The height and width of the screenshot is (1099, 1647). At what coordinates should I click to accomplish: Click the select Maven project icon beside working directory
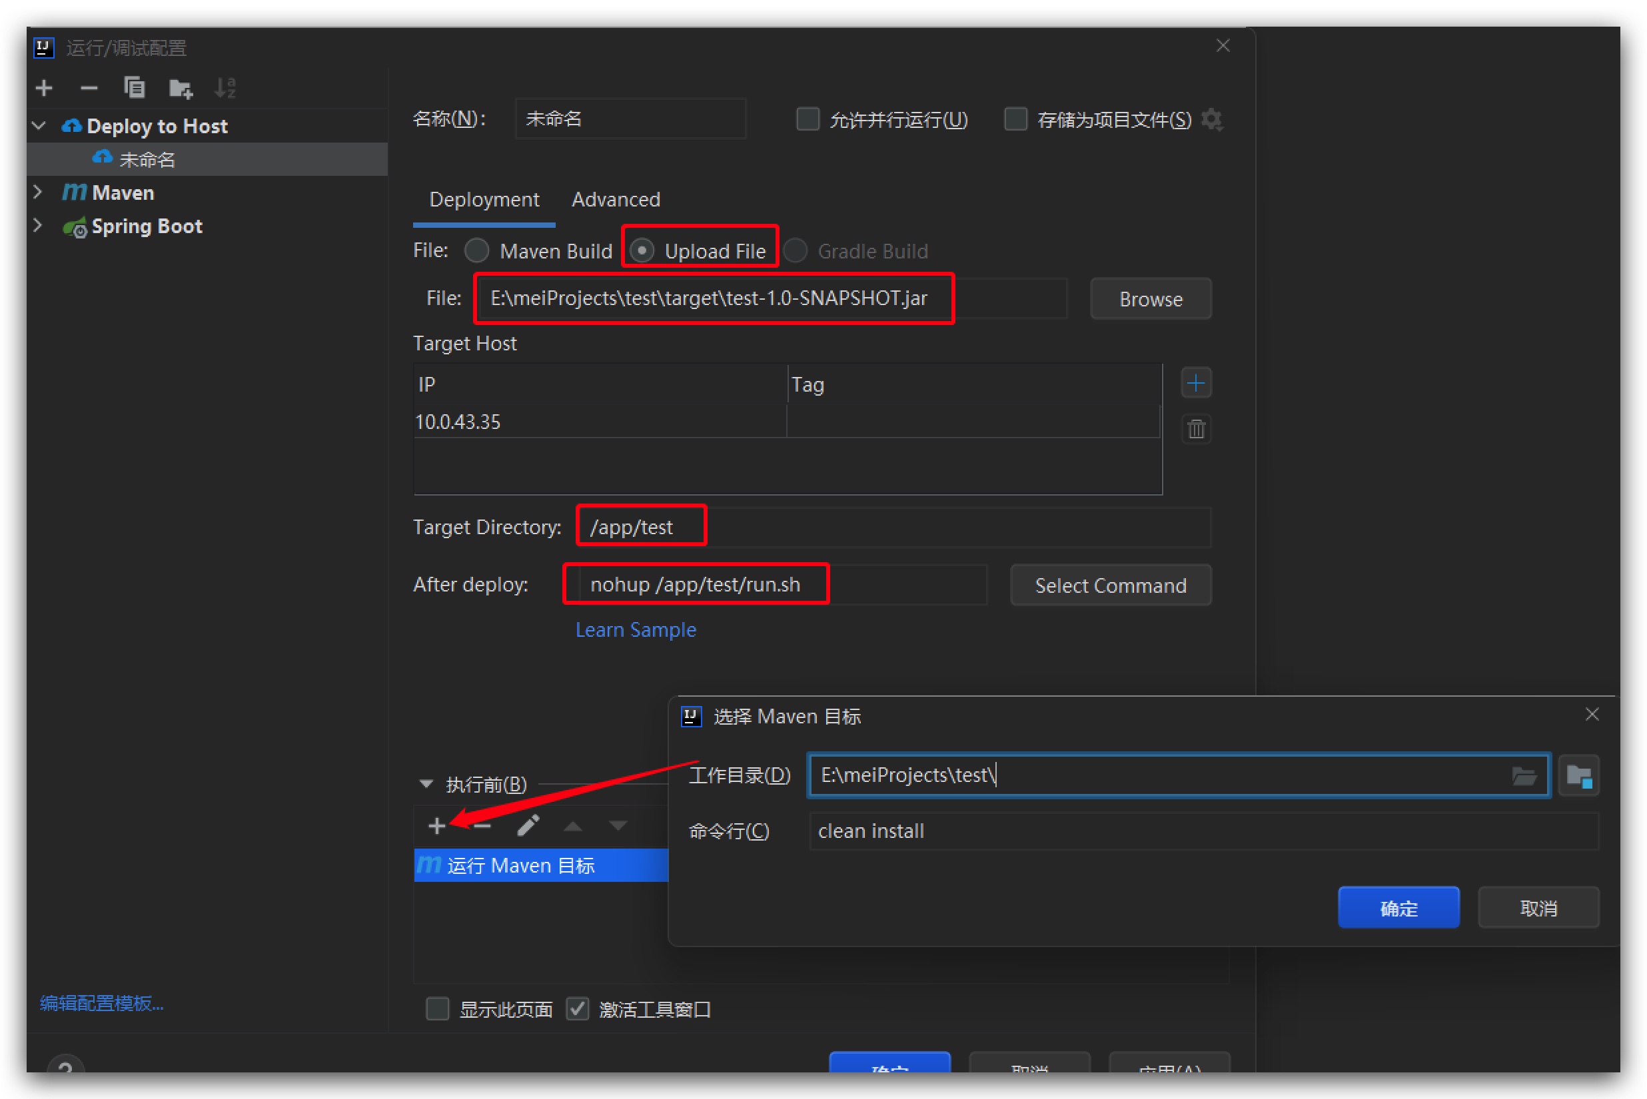1578,776
